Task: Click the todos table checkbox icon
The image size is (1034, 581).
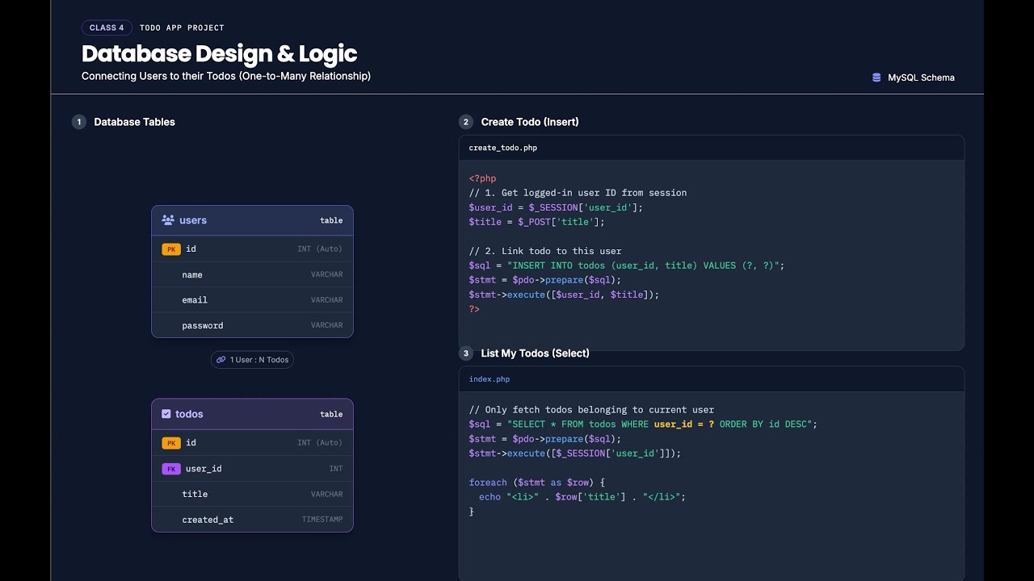Action: coord(166,414)
